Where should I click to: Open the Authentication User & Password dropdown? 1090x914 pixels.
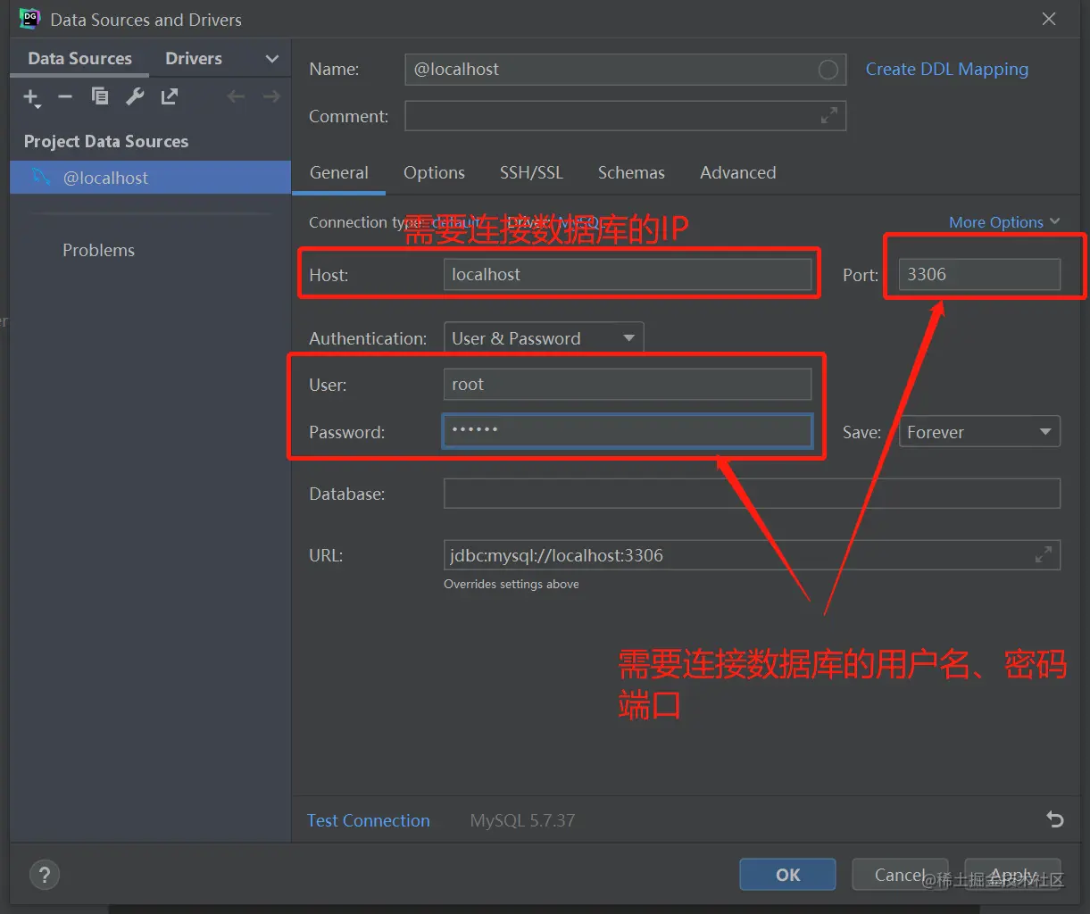(544, 338)
